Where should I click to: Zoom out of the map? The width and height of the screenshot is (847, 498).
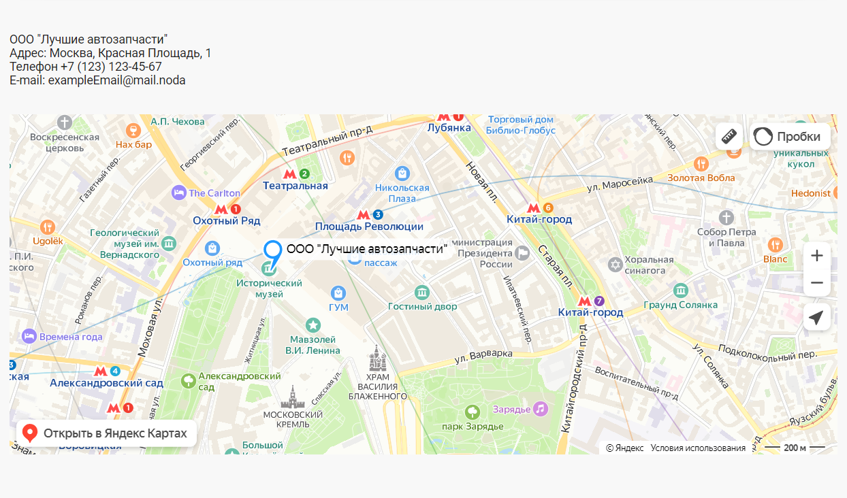[x=817, y=283]
